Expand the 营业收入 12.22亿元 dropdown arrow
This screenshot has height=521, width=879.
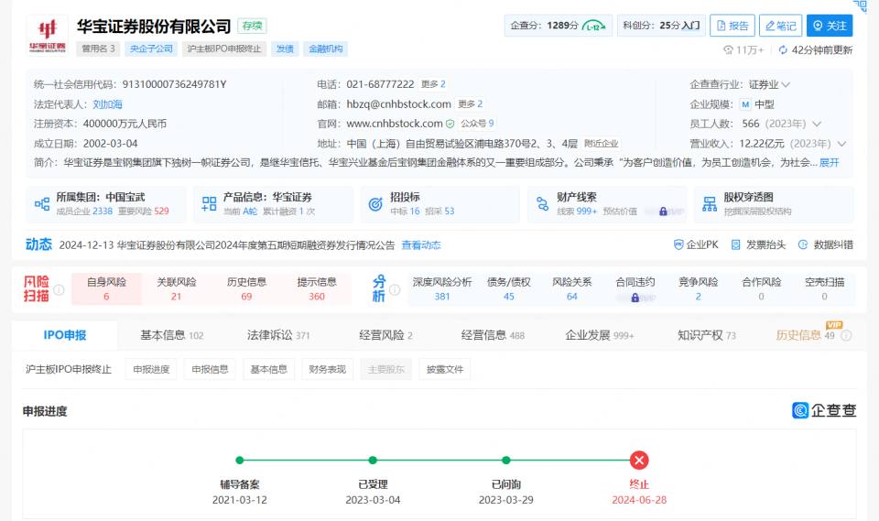pos(841,144)
